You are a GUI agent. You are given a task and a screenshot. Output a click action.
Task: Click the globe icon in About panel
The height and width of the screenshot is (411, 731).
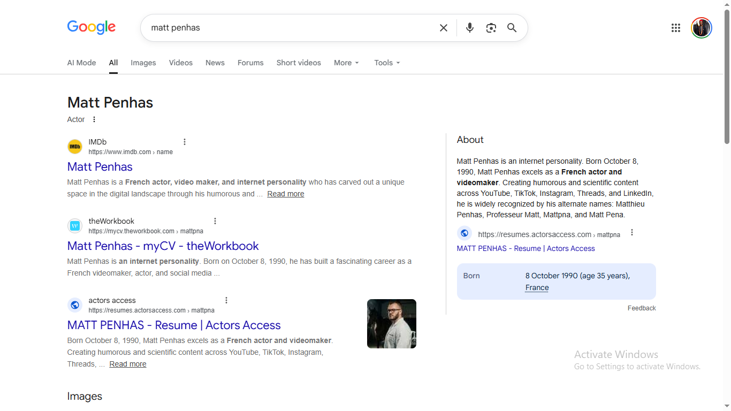coord(465,233)
